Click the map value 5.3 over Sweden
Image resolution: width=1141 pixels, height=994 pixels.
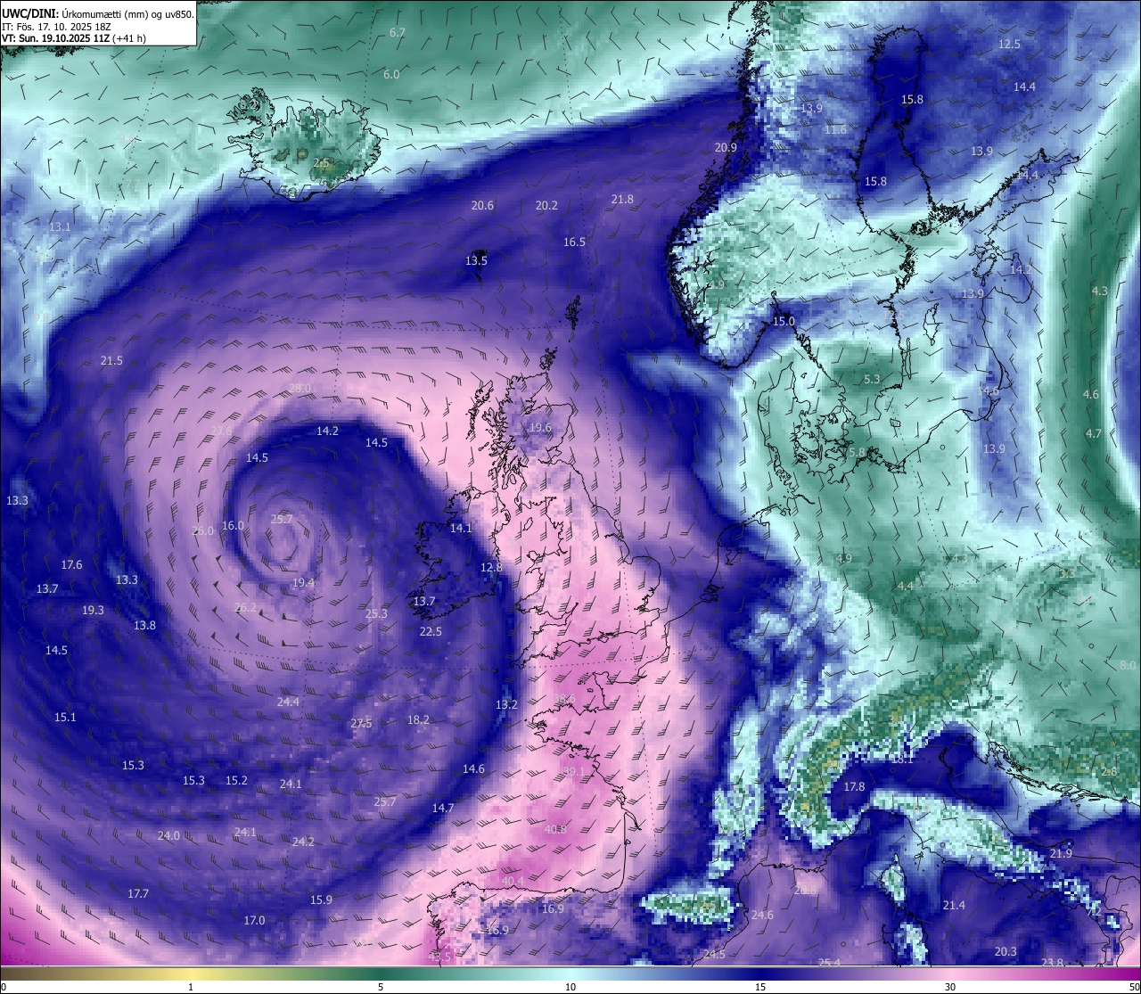[872, 379]
